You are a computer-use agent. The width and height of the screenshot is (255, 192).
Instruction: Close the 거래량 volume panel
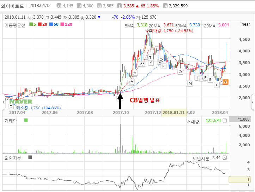[x=225, y=121]
